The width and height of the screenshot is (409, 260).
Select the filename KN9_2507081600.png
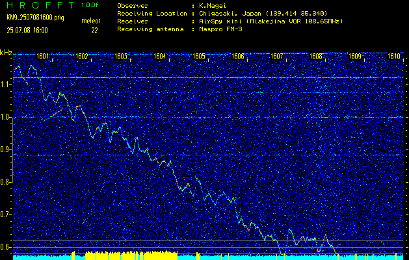pos(35,18)
